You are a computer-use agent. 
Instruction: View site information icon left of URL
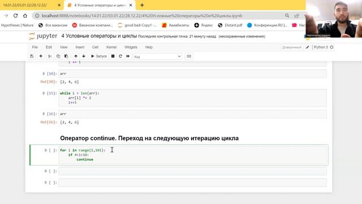click(37, 16)
